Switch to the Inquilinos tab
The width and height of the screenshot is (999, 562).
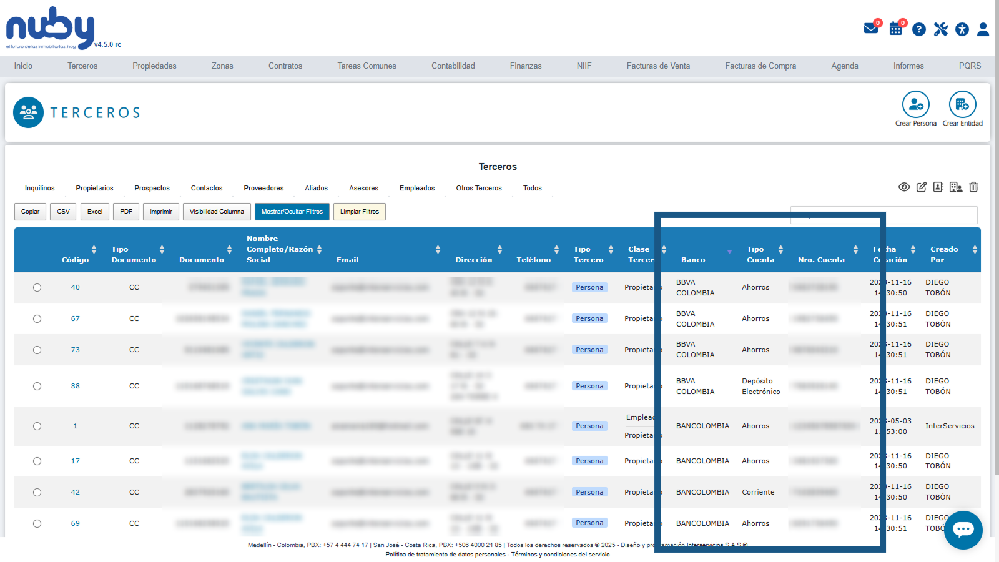click(40, 189)
